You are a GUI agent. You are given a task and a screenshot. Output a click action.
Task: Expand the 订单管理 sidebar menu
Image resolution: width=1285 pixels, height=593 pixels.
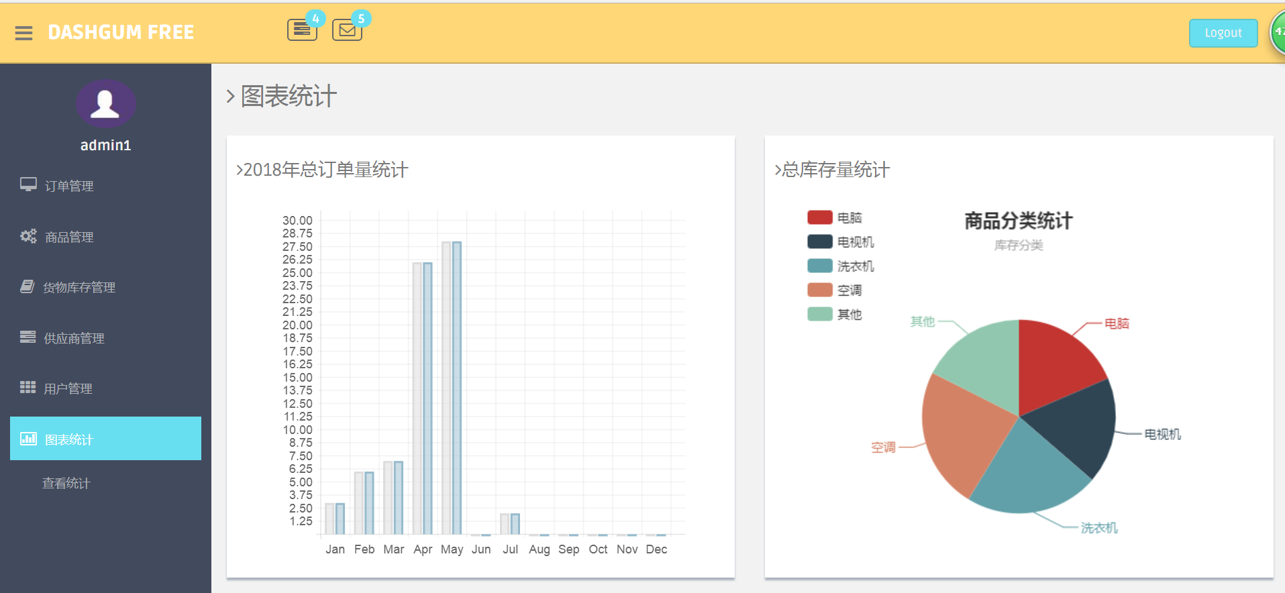(x=105, y=186)
